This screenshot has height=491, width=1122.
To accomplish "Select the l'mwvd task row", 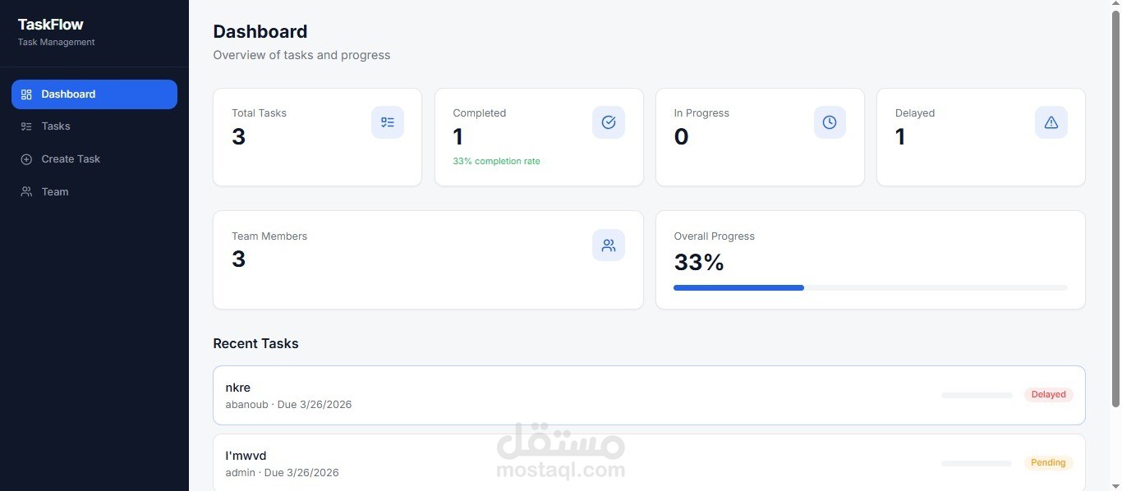I will pyautogui.click(x=575, y=462).
